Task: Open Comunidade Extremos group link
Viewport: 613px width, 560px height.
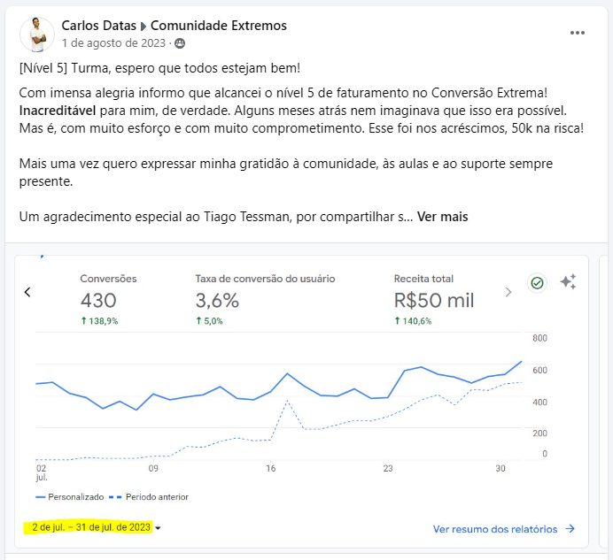Action: point(219,26)
